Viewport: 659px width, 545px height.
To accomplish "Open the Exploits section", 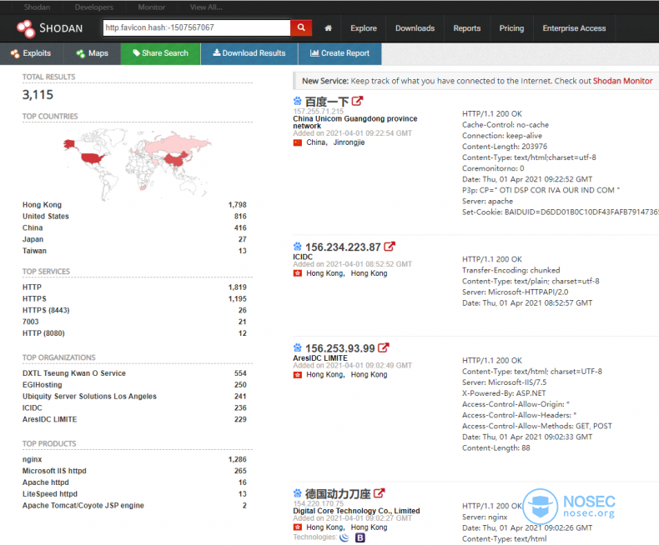I will tap(31, 53).
